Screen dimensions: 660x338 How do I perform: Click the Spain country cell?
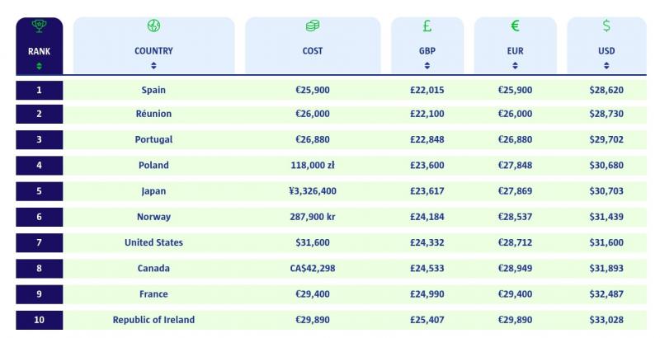153,90
